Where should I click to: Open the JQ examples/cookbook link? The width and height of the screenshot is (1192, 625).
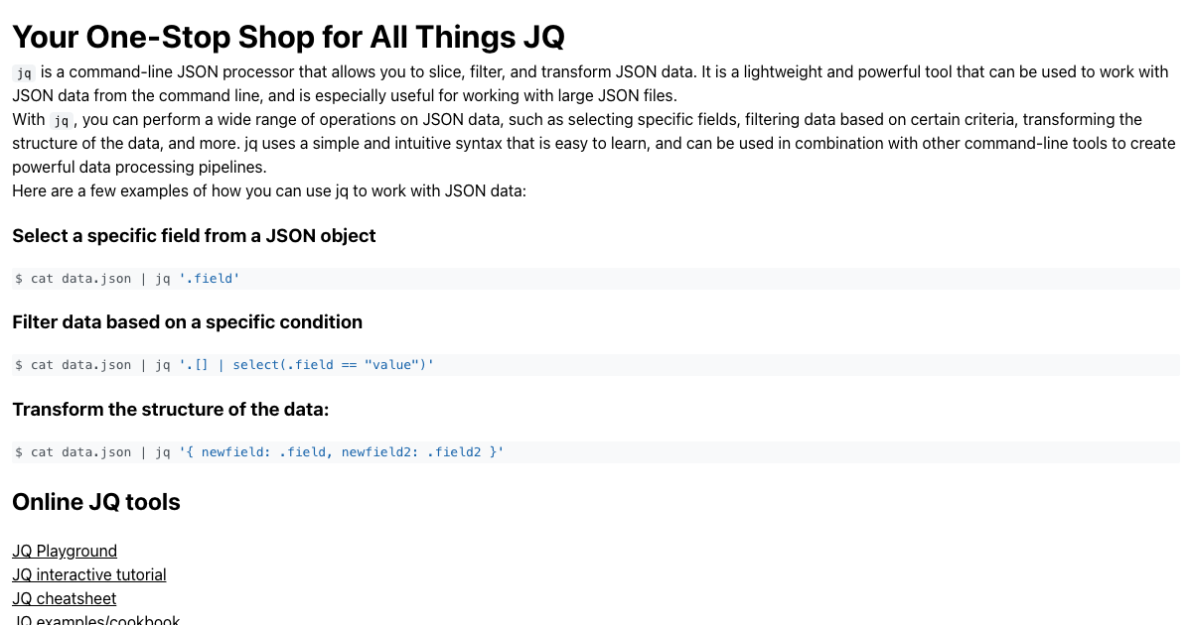(x=96, y=620)
